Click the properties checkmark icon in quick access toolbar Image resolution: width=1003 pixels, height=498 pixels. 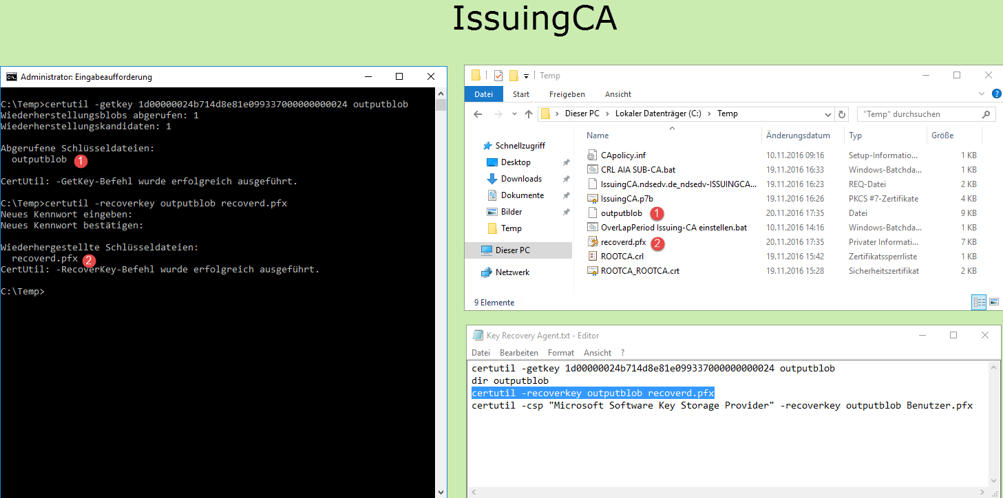tap(498, 76)
